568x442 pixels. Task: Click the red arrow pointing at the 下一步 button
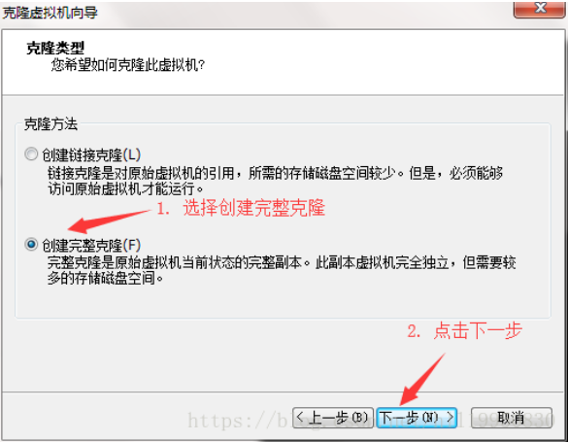[422, 380]
